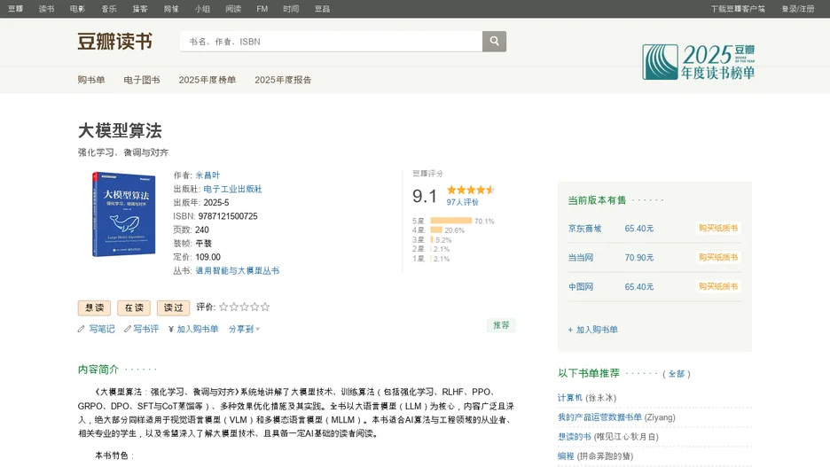Open the Douban Books logo
The width and height of the screenshot is (830, 467).
click(x=115, y=42)
